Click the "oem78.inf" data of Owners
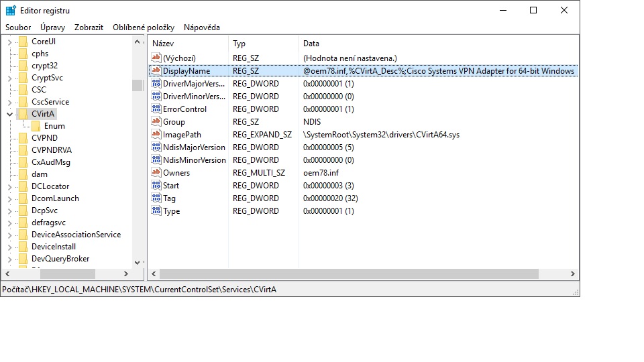 pyautogui.click(x=321, y=173)
